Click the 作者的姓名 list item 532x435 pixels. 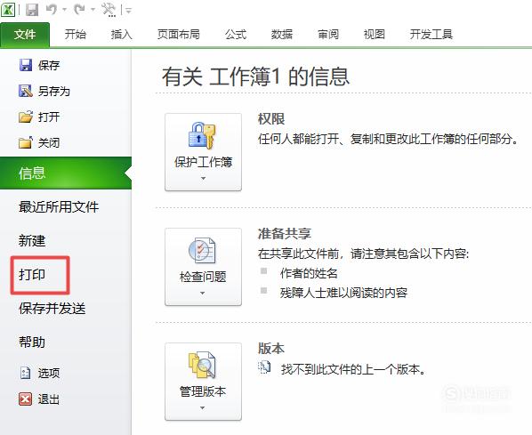click(309, 273)
